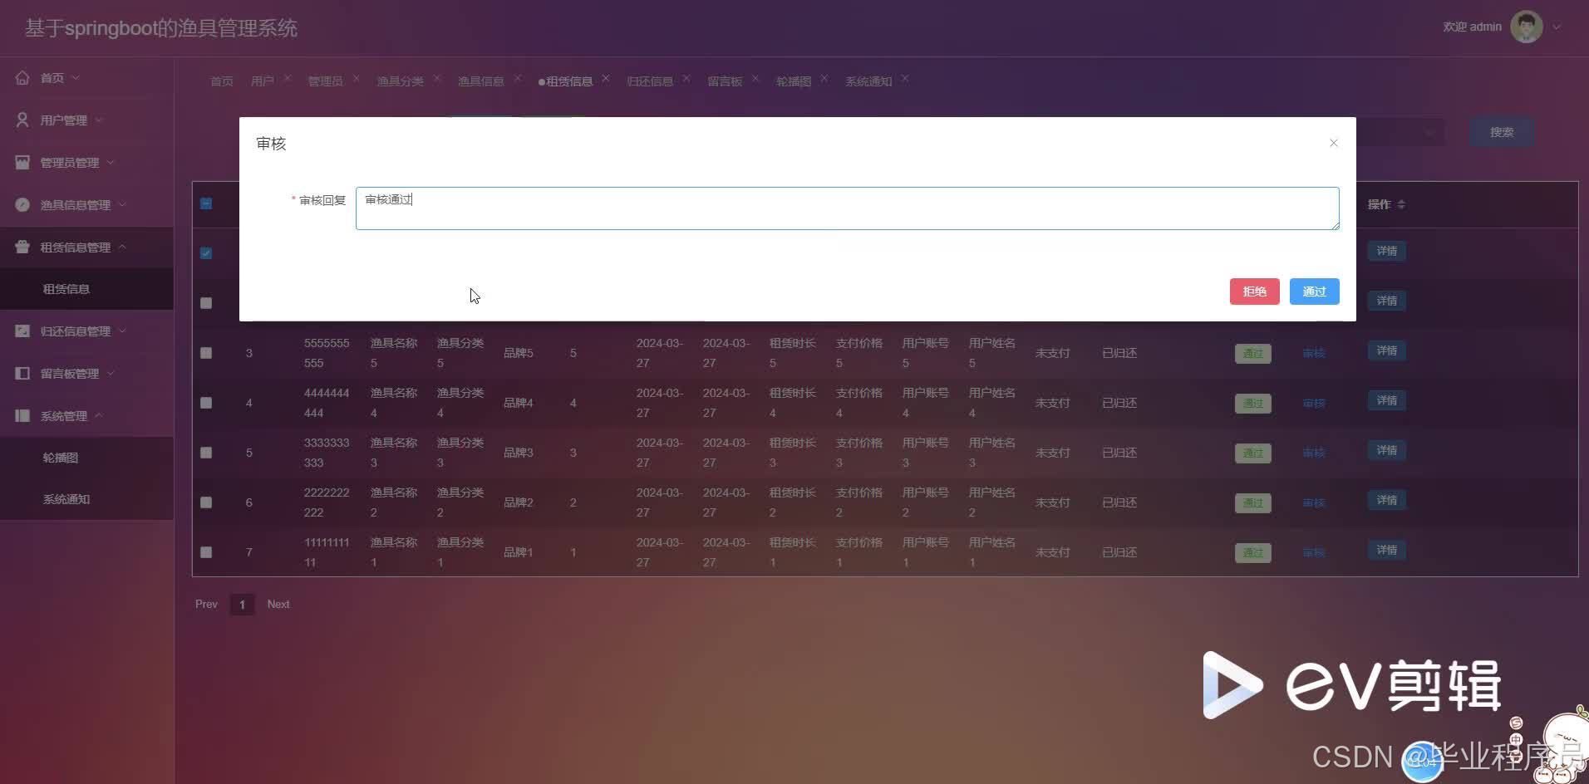Open 系统通知 in the sidebar submenu
Image resolution: width=1589 pixels, height=784 pixels.
(x=66, y=499)
